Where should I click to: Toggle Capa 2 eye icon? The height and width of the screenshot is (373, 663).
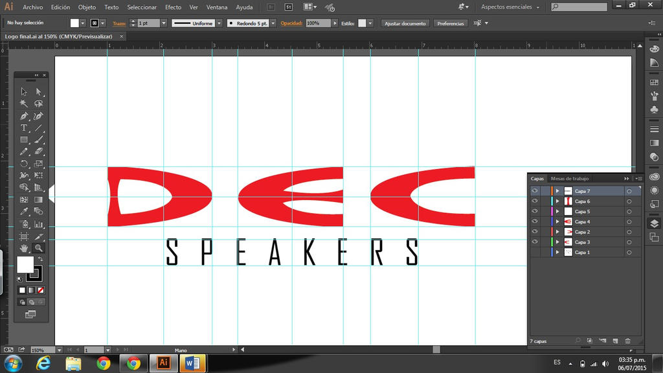[534, 231]
